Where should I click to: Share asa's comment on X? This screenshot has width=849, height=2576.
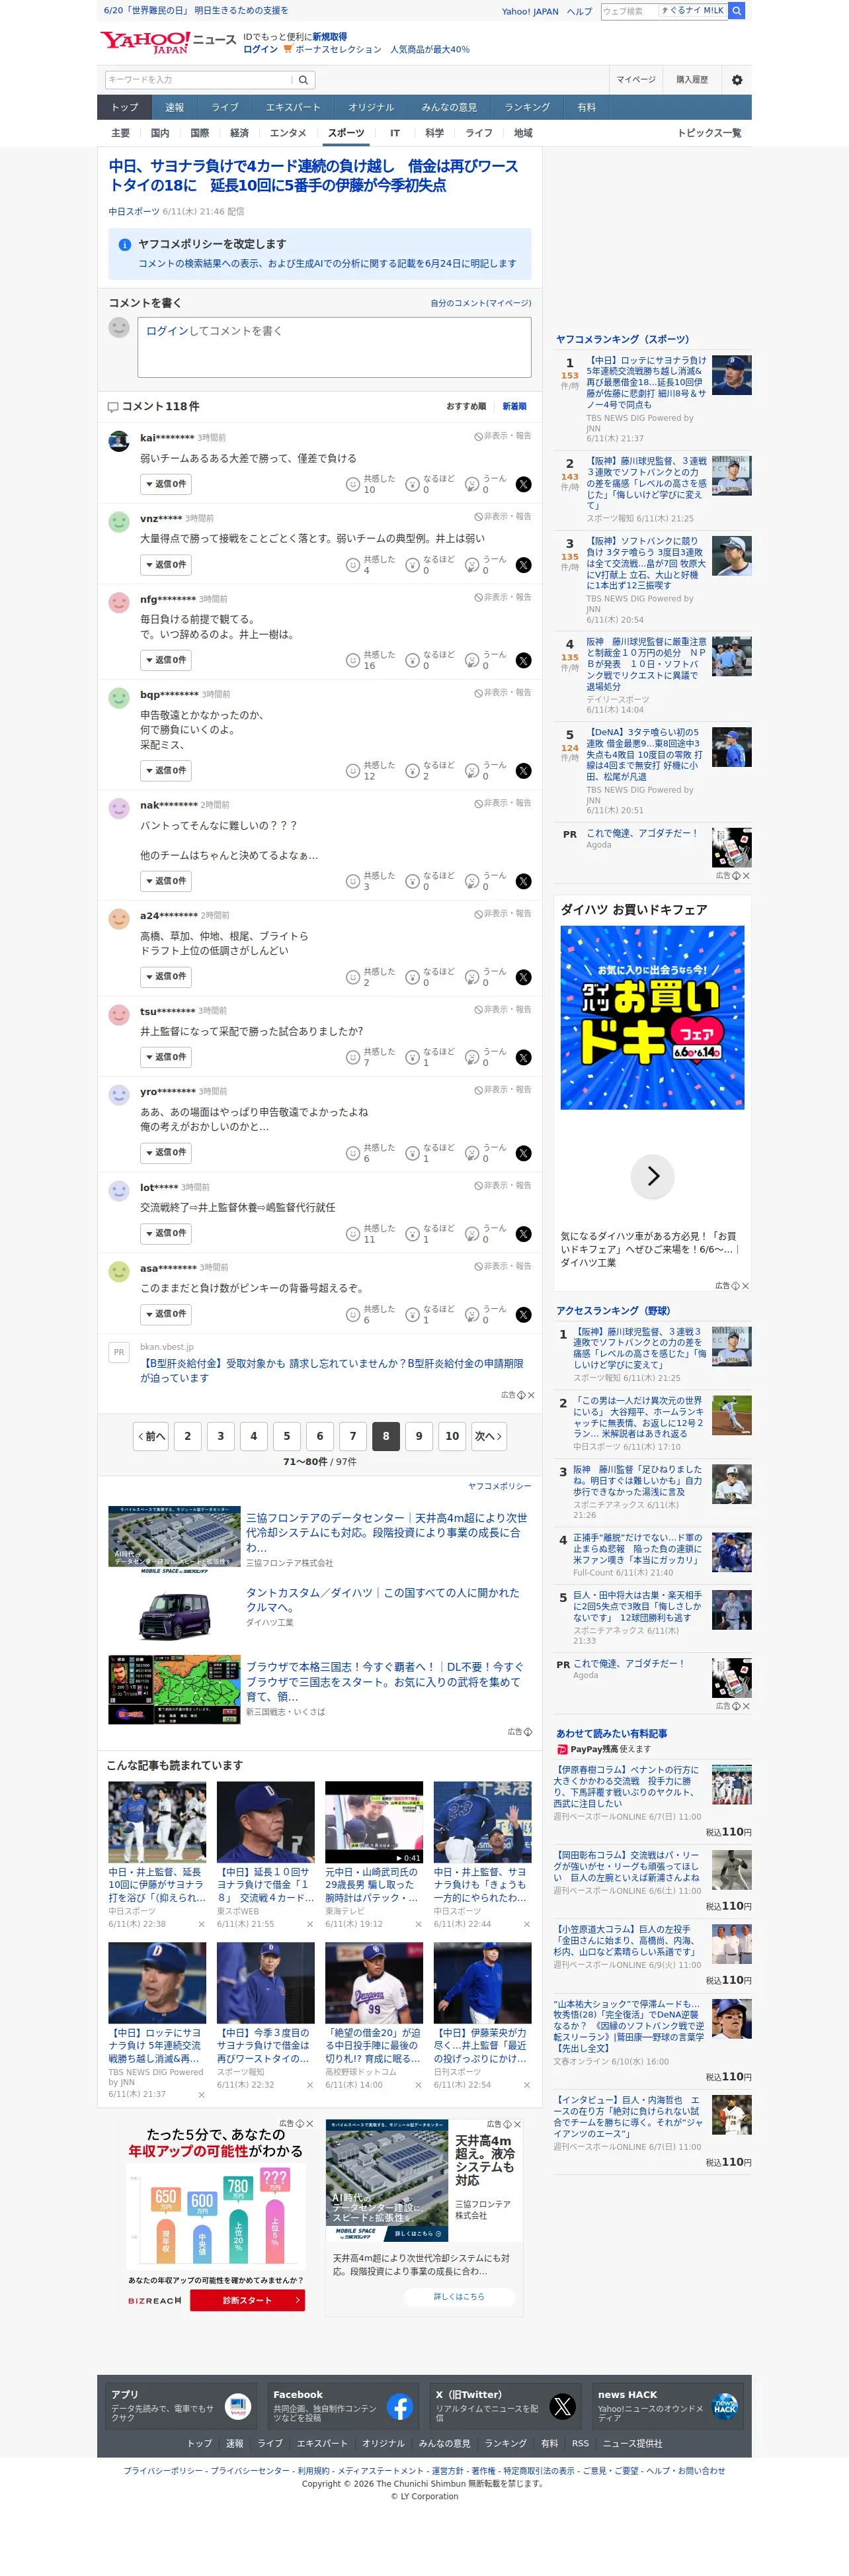click(x=524, y=1314)
